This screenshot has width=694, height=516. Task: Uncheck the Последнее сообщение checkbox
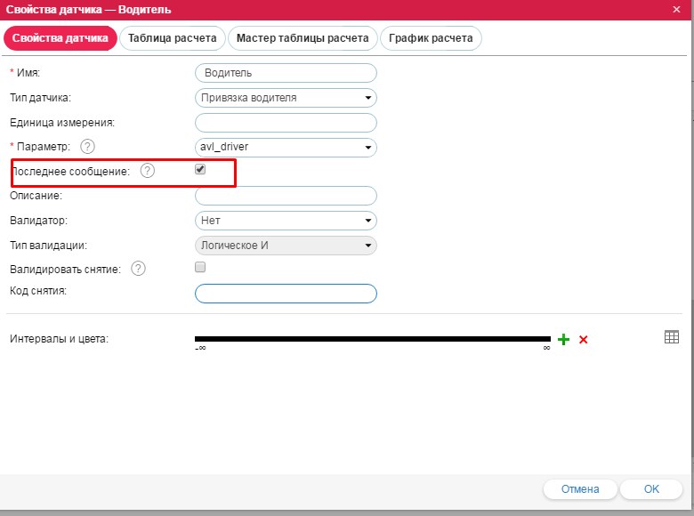pyautogui.click(x=200, y=170)
